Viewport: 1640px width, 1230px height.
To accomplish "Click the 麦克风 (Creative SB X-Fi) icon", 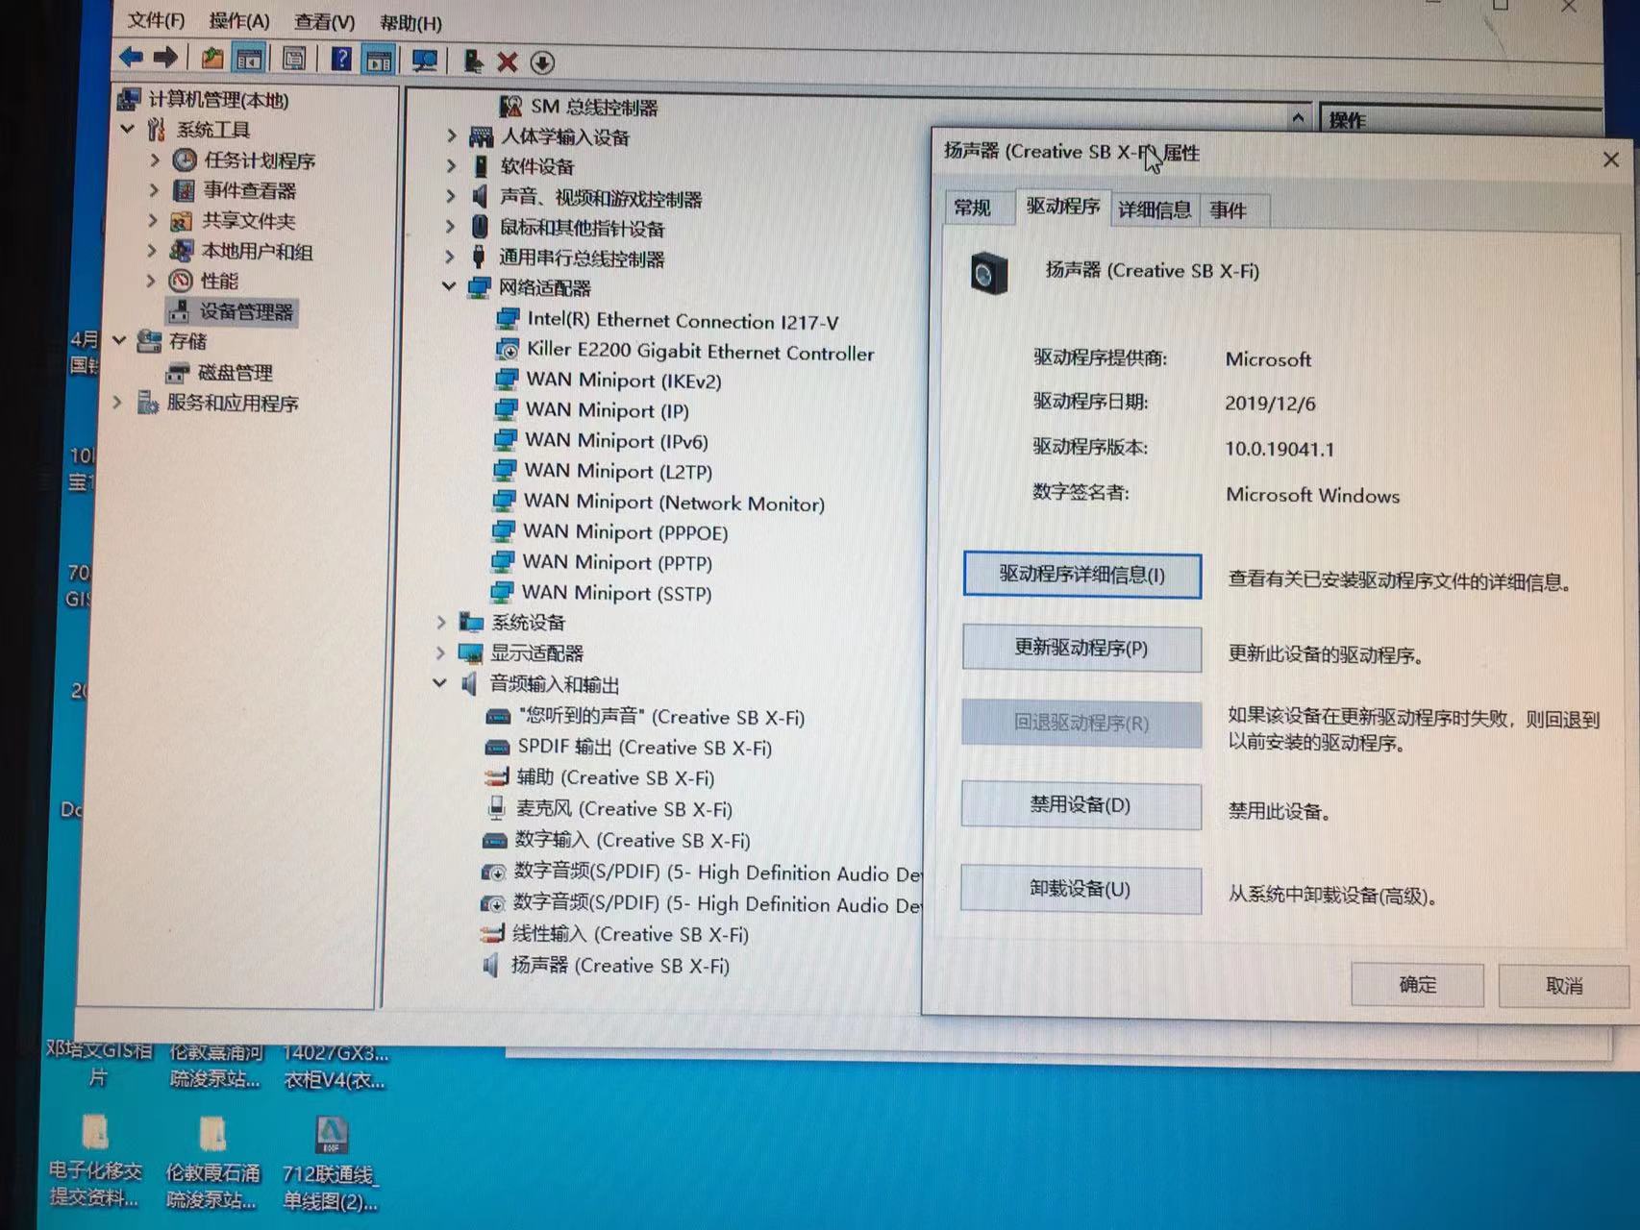I will 497,808.
